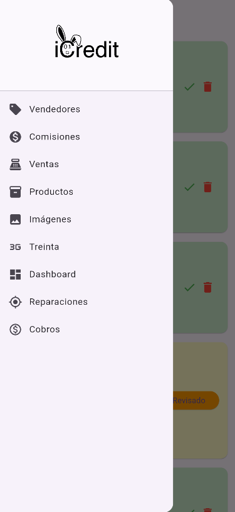
Task: Click the Comisiones dollar coin icon
Action: 15,137
